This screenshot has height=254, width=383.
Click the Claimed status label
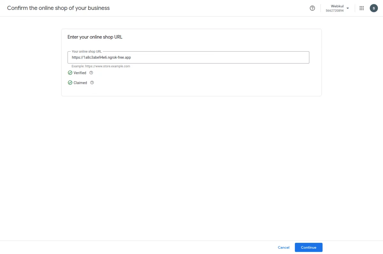coord(80,83)
